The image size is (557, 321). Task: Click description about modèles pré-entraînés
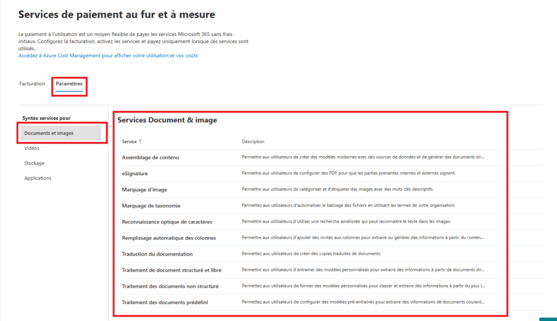pos(363,302)
